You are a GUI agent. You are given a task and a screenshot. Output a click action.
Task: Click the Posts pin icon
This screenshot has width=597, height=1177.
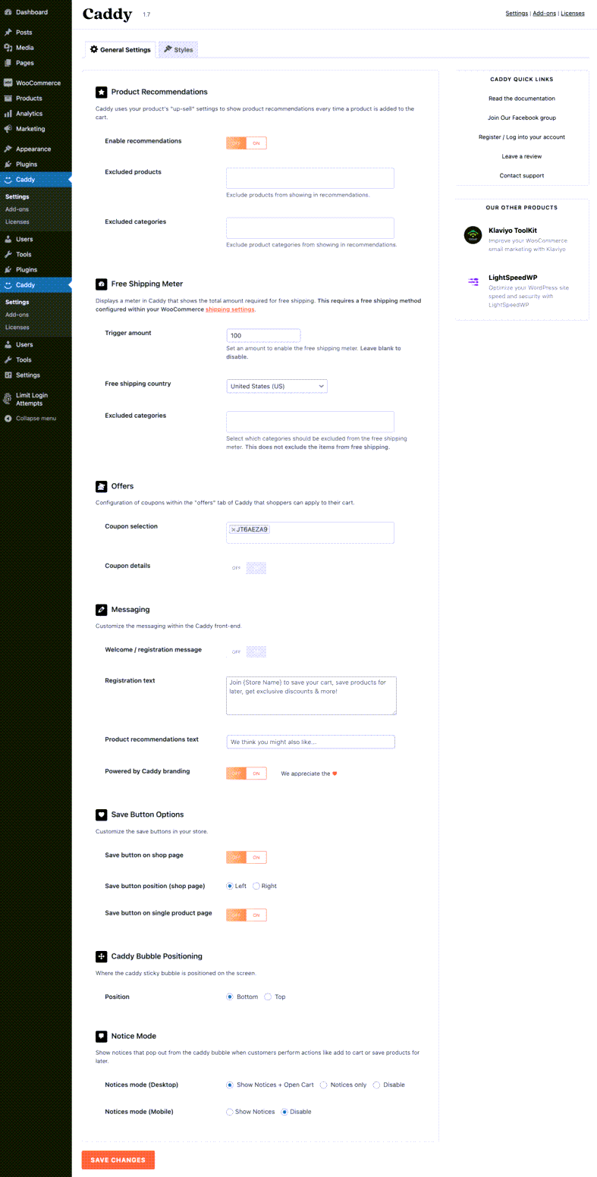8,33
